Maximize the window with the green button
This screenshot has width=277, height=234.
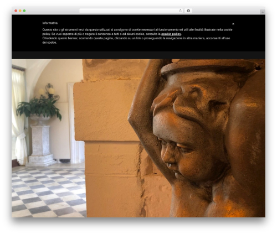[x=24, y=11]
